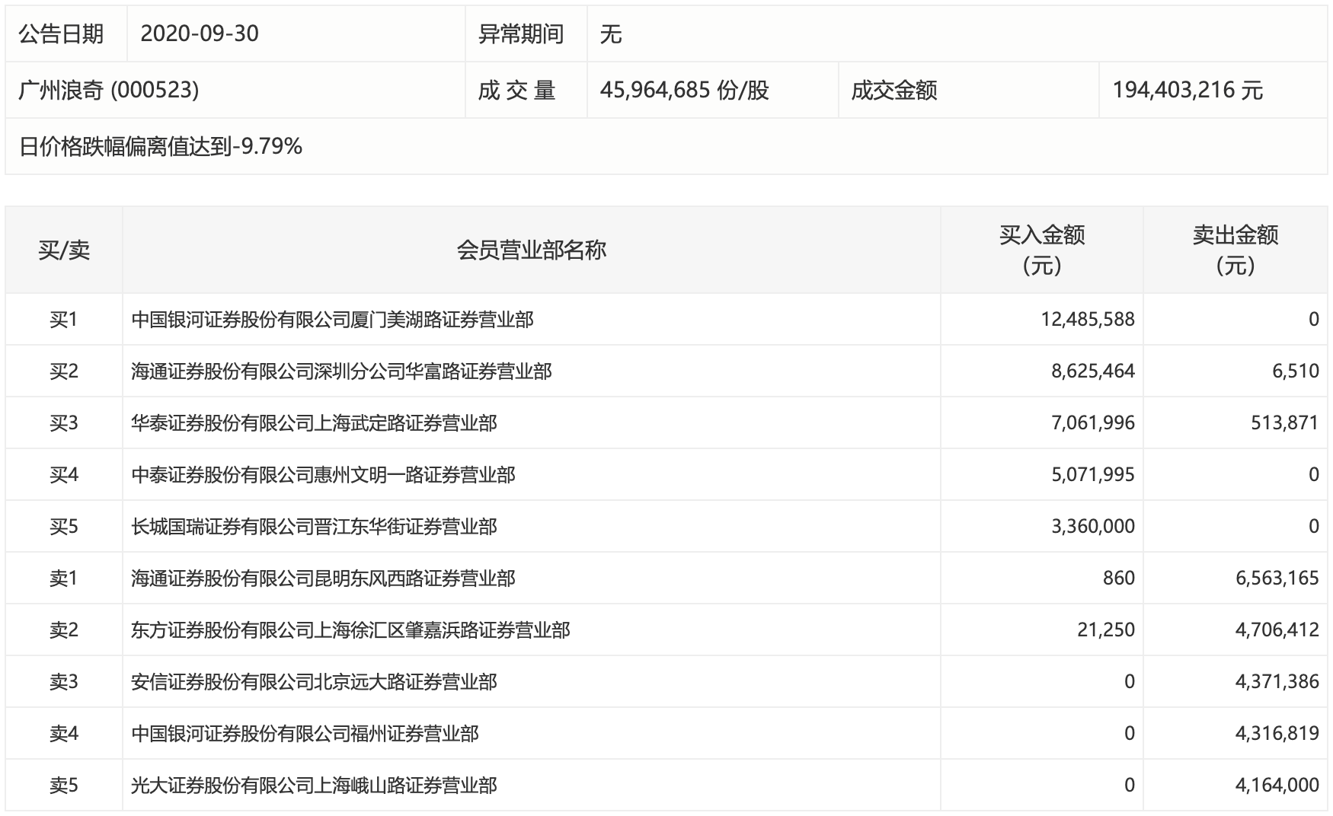Click 光大证券上海峨山路证券营业部 name
This screenshot has width=1333, height=816.
(312, 785)
